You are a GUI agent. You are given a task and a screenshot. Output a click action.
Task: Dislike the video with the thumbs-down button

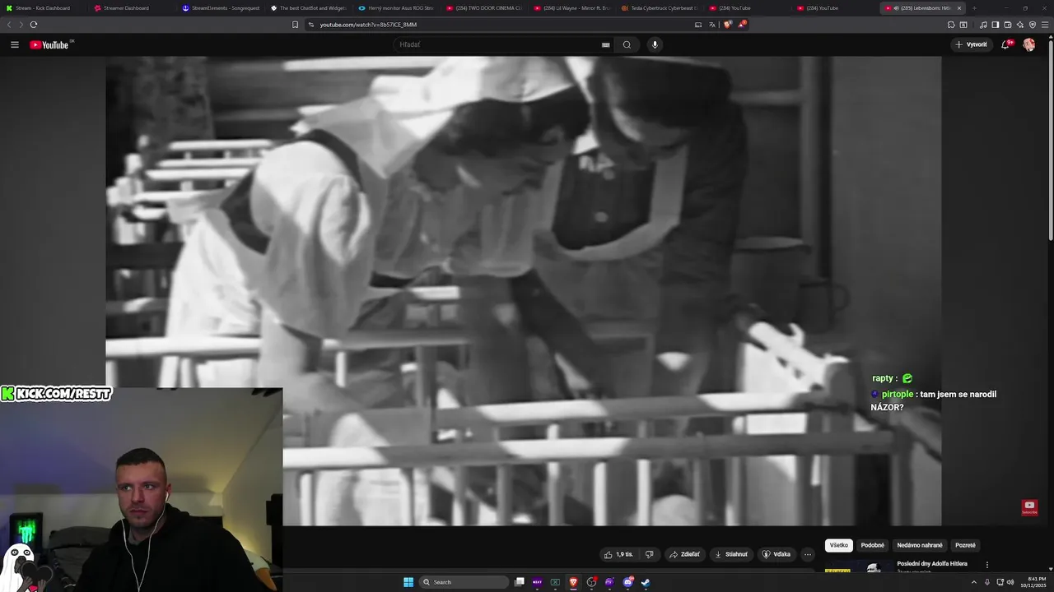click(x=649, y=554)
